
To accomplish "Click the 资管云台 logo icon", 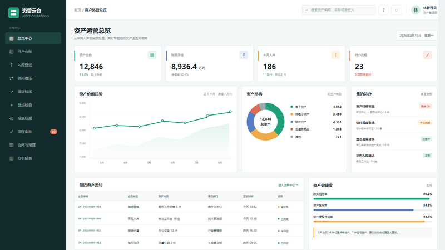I will (x=13, y=13).
